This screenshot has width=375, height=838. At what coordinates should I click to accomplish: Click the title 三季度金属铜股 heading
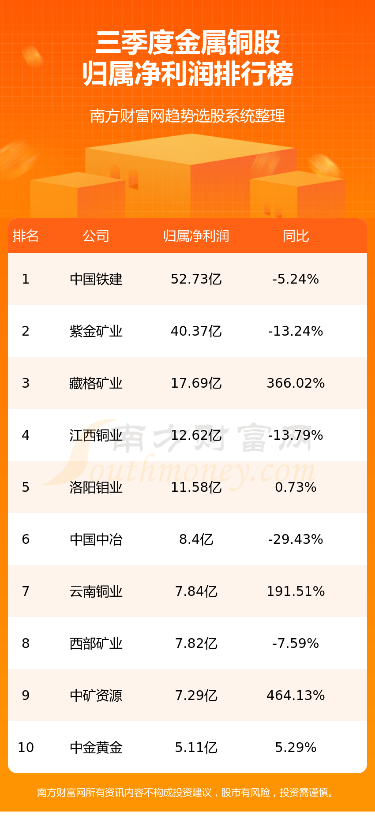(x=187, y=43)
